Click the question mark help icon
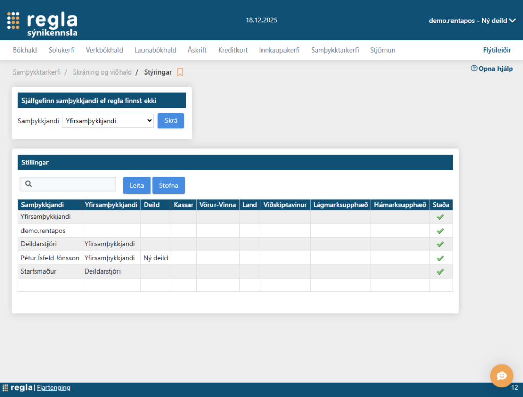Viewport: 523px width, 397px height. click(x=474, y=68)
